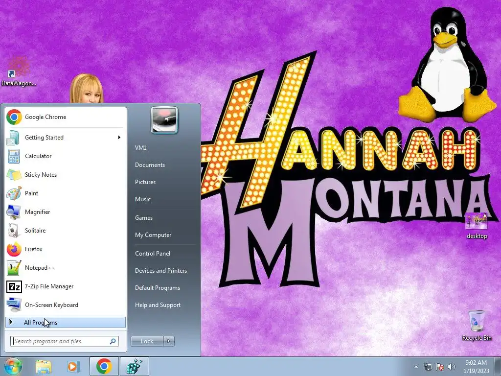Open Notepad++ from the program list
Viewport: 501px width, 376px height.
66,268
